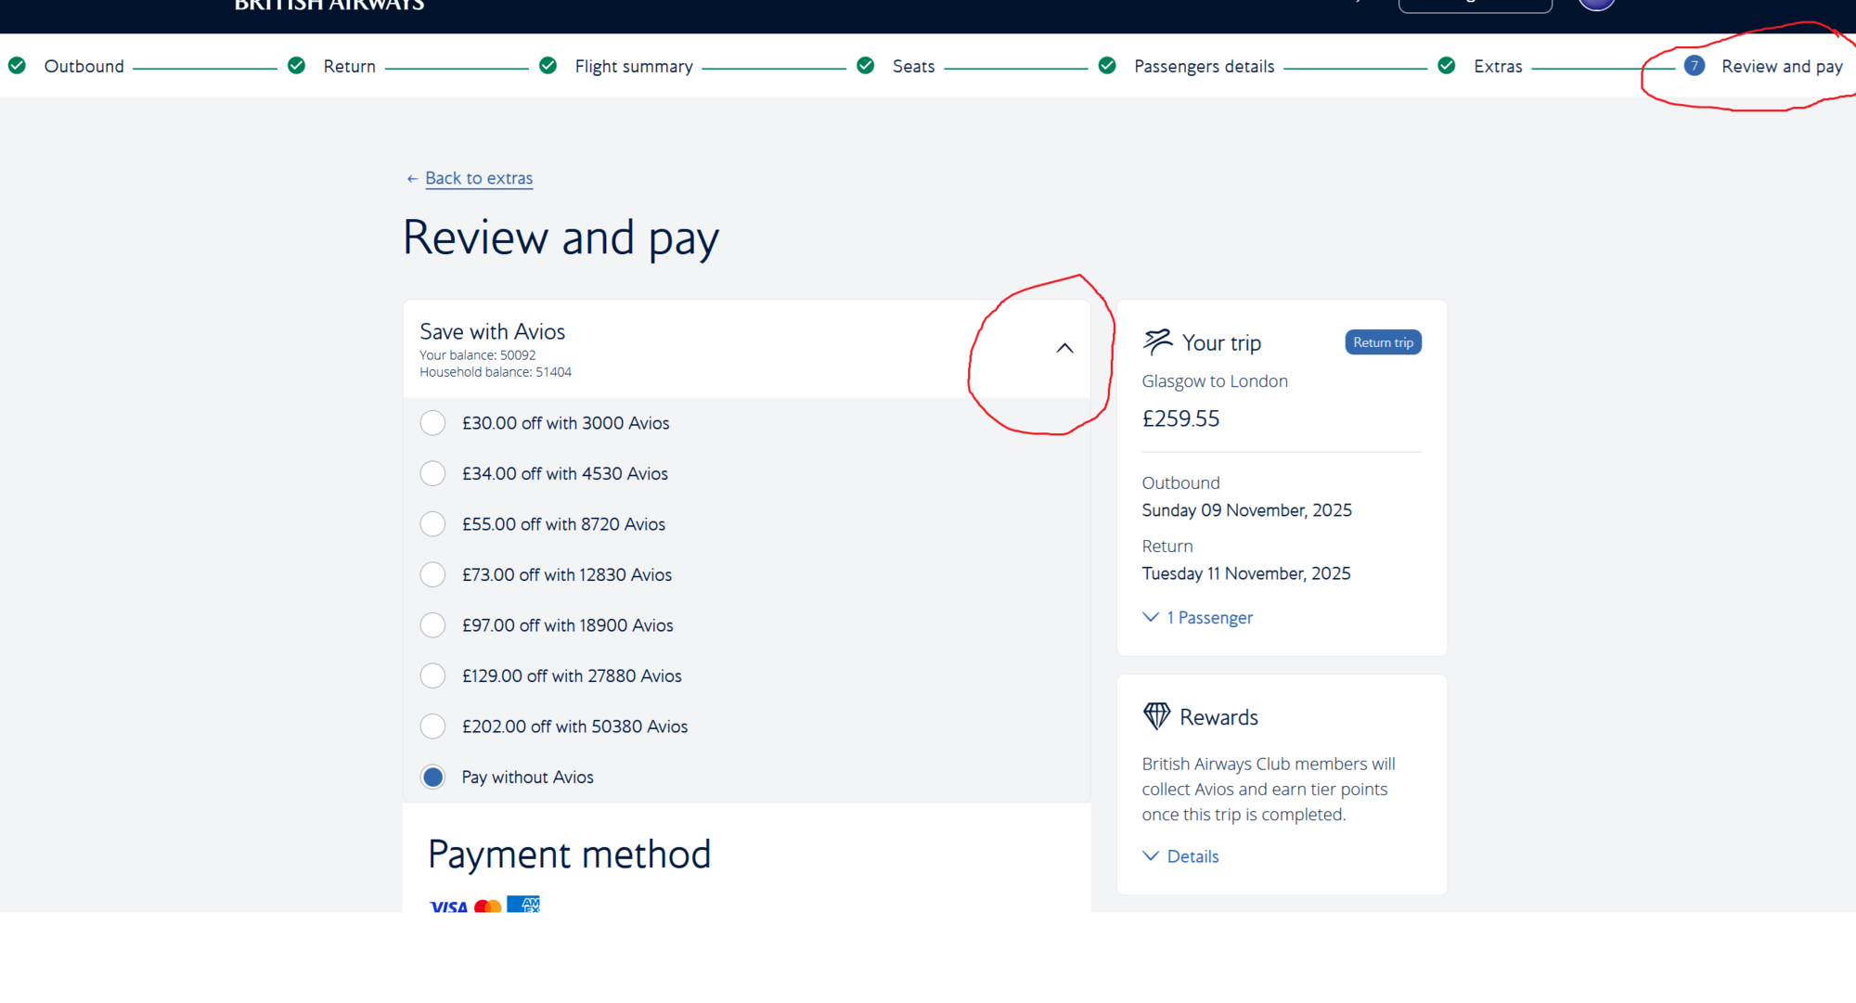Screen dimensions: 1856x1003
Task: Click the Return trip badge
Action: [1383, 342]
